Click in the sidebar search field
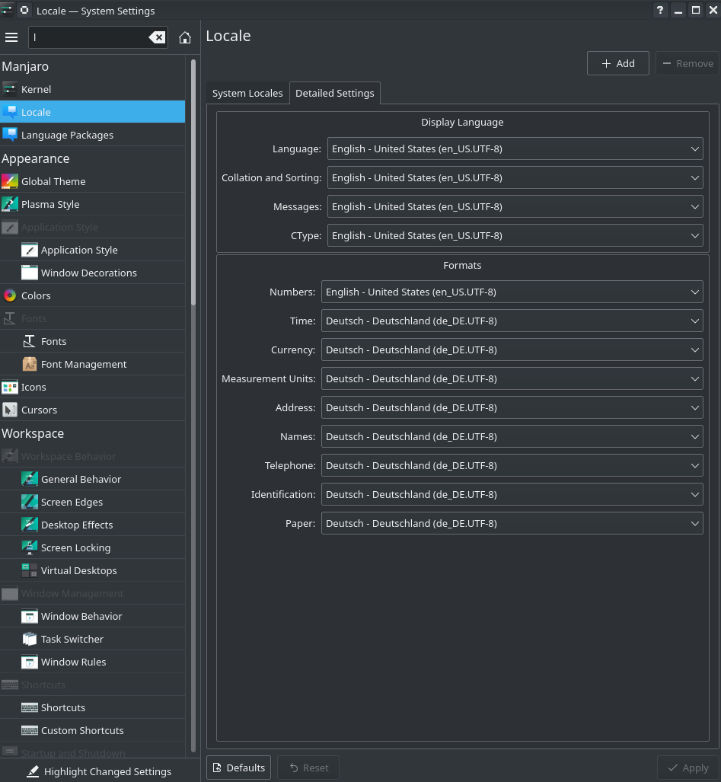The height and width of the screenshot is (782, 721). point(88,37)
